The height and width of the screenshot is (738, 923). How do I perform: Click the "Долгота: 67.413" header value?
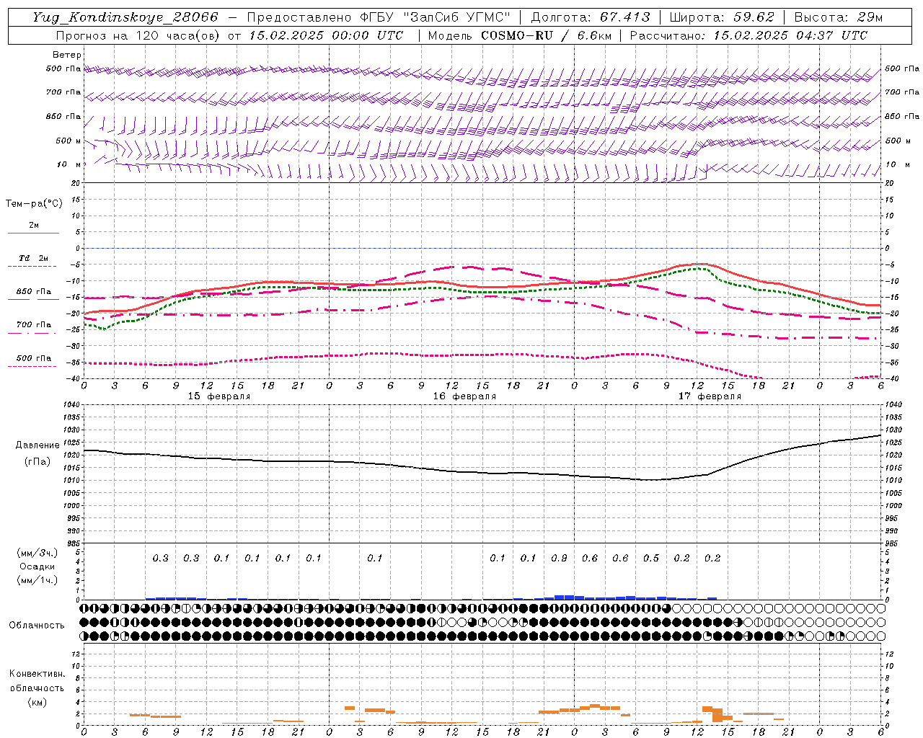591,17
